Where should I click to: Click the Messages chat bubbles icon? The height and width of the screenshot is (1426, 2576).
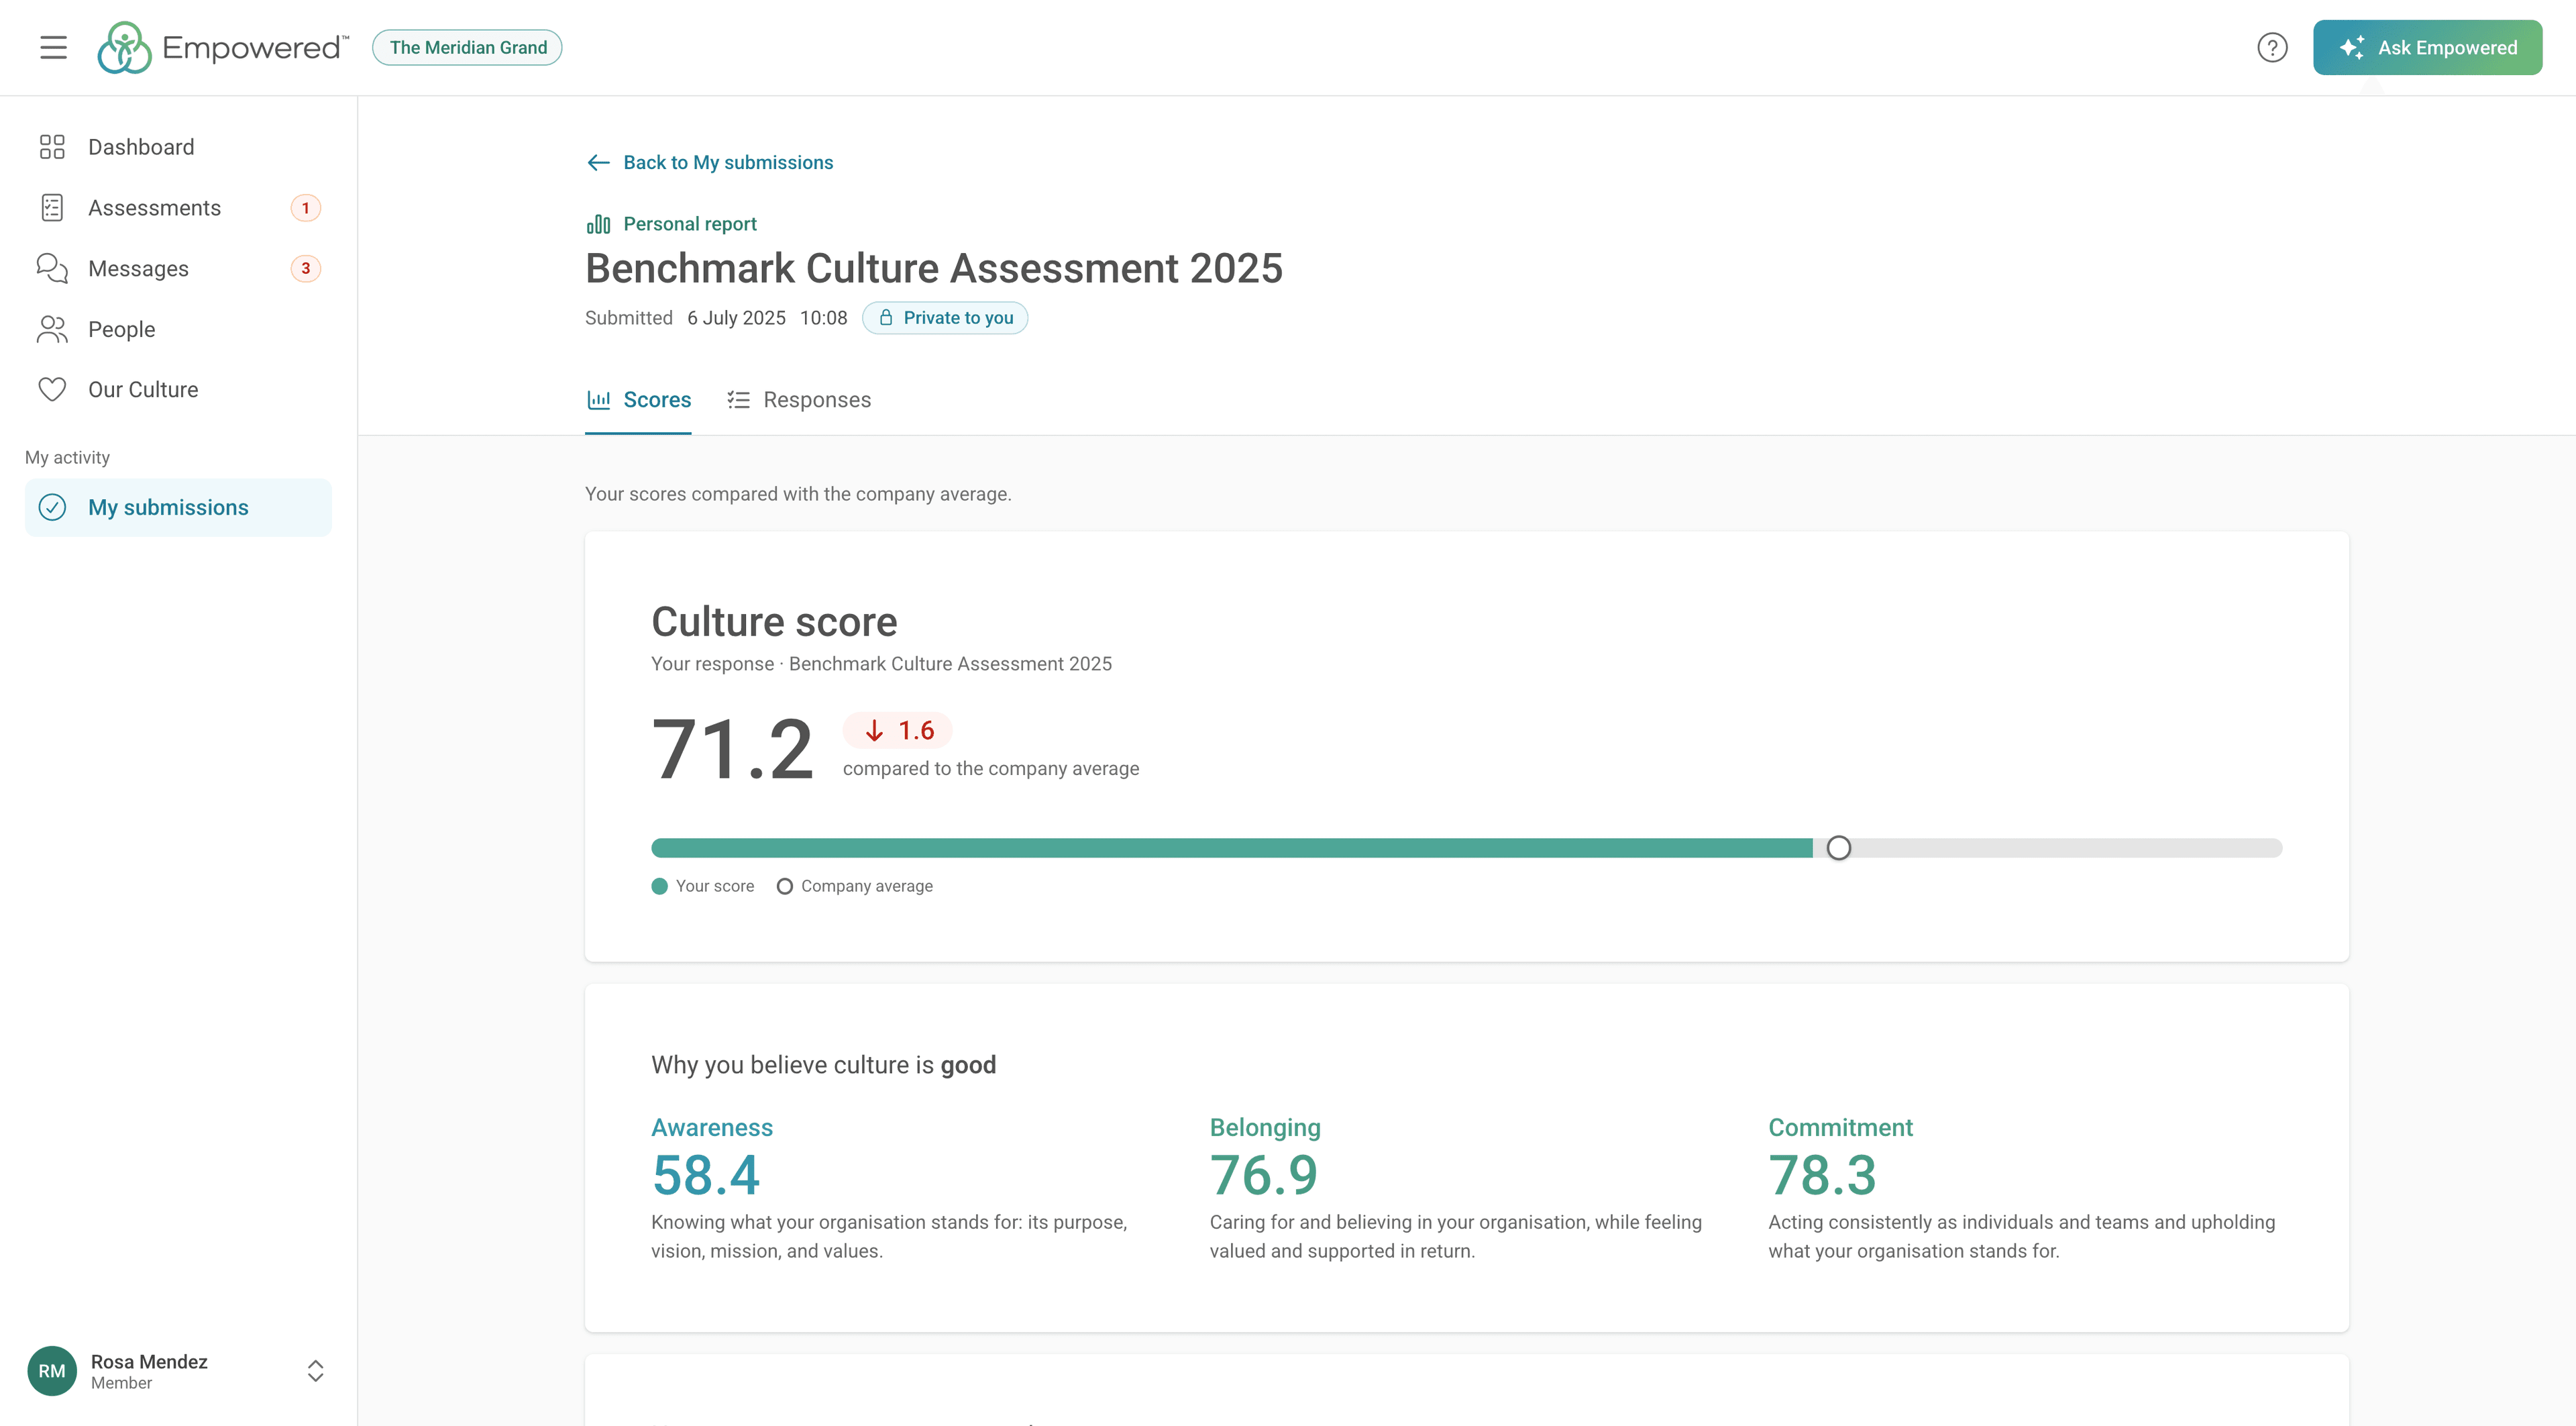pyautogui.click(x=52, y=268)
